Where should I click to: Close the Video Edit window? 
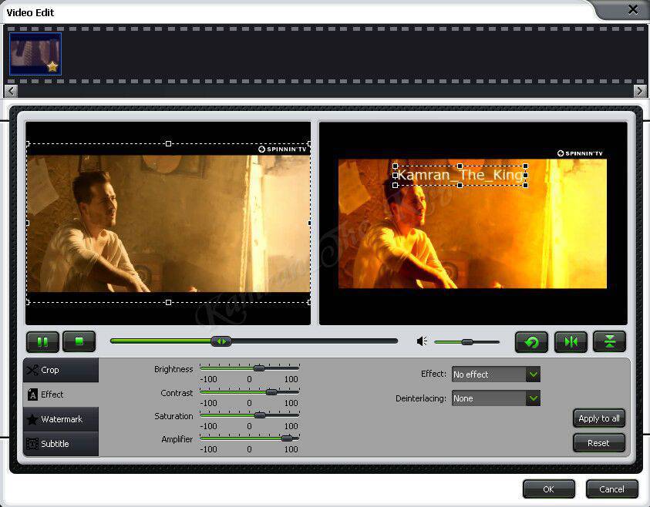tap(633, 9)
